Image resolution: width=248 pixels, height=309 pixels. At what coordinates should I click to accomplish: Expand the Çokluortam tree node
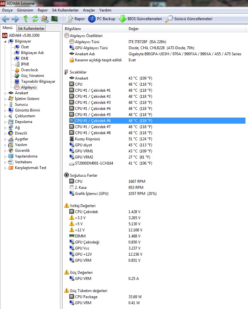[5, 116]
